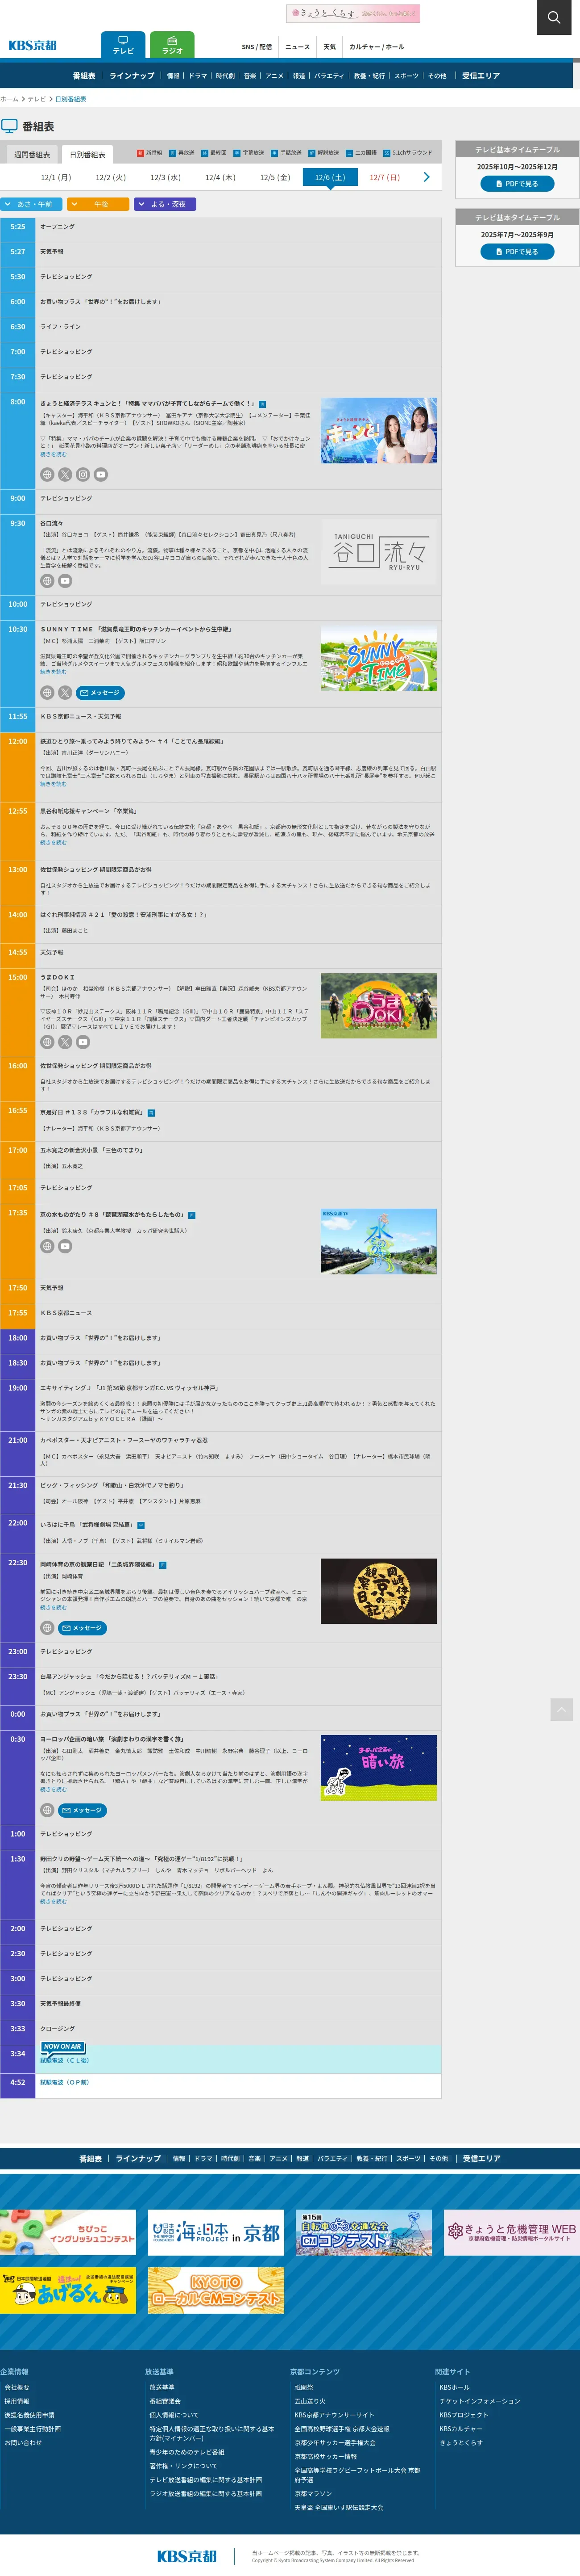Image resolution: width=580 pixels, height=2576 pixels.
Task: Expand 続きを読む for 鉄道ひとり旅
Action: pos(53,784)
